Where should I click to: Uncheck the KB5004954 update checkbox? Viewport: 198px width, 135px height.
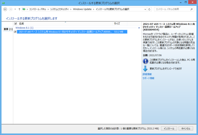click(15, 32)
